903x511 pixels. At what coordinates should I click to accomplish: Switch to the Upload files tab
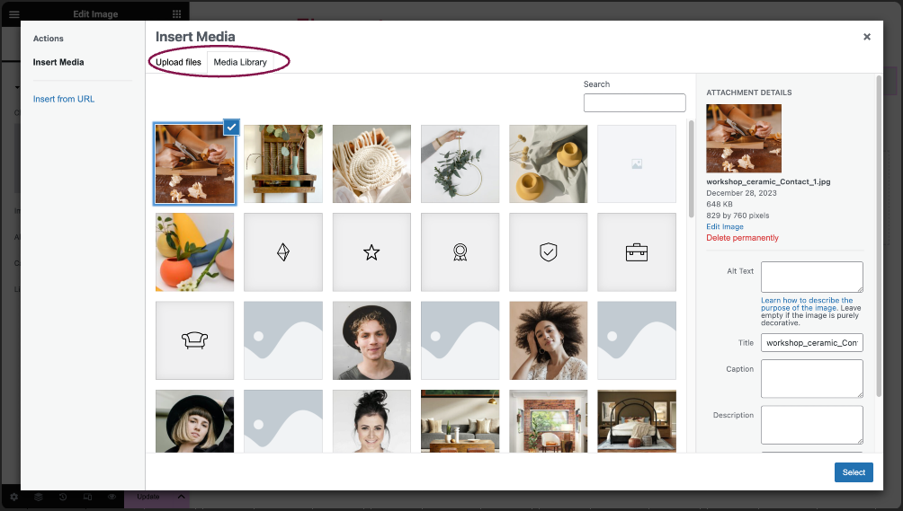(x=178, y=62)
